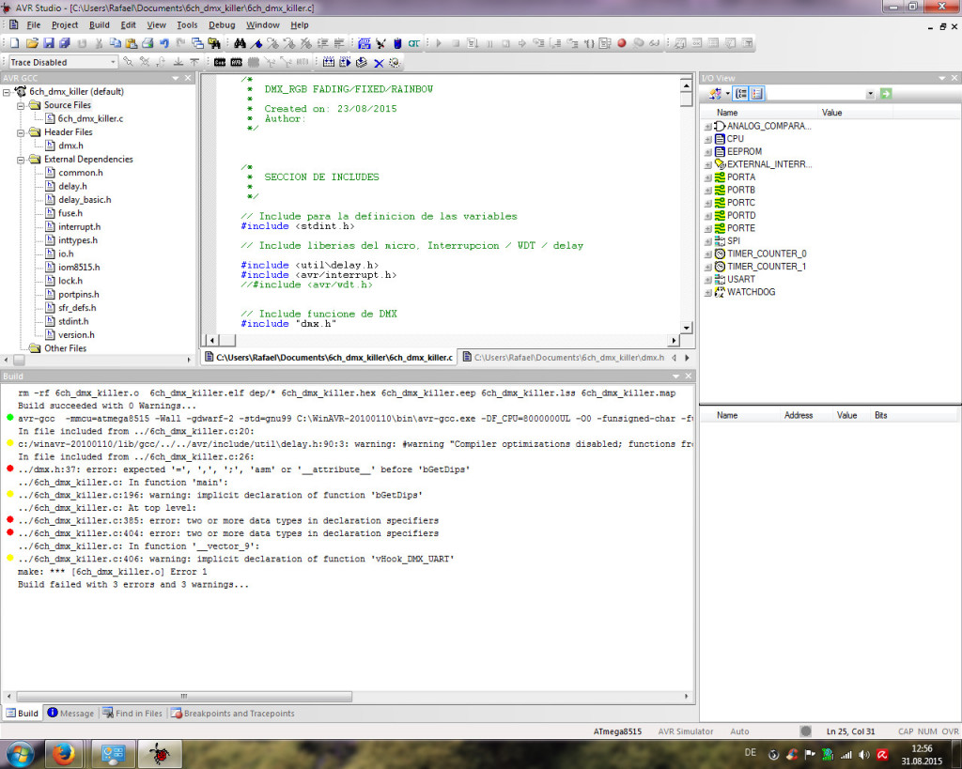Click the blue battery-shaped toolbar icon

tap(397, 43)
